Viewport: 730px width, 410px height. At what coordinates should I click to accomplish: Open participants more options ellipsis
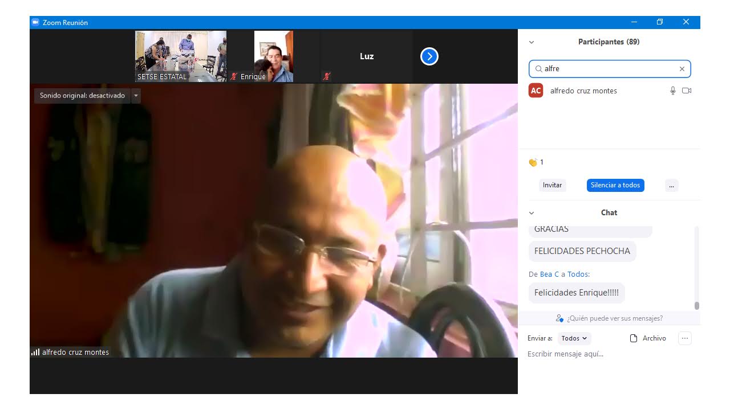point(671,185)
